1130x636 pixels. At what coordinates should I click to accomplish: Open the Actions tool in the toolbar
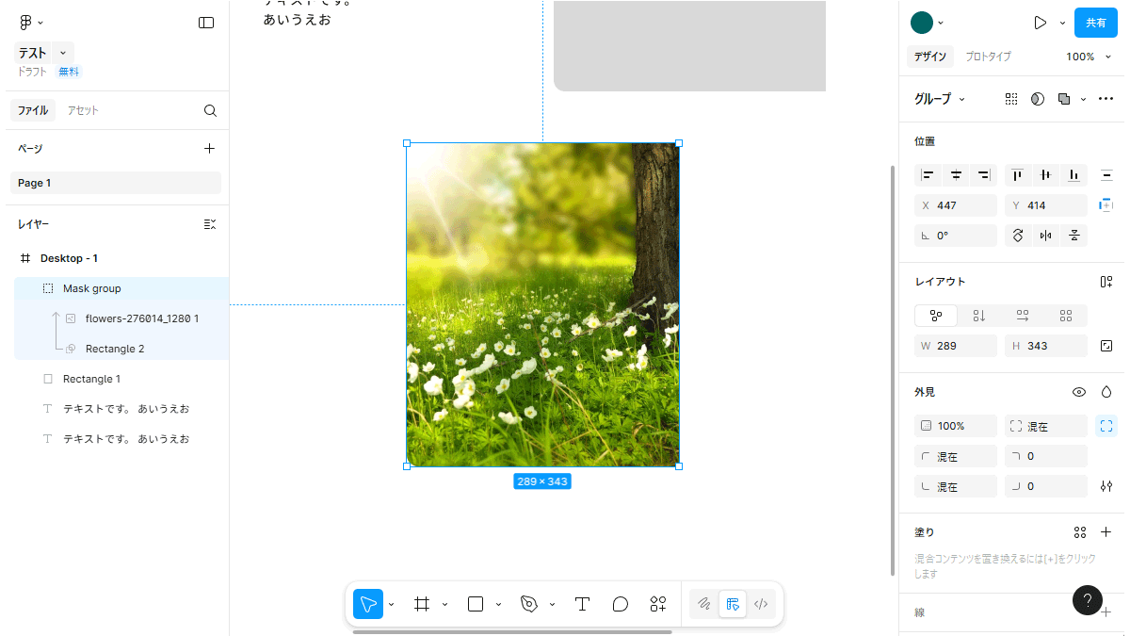(658, 604)
